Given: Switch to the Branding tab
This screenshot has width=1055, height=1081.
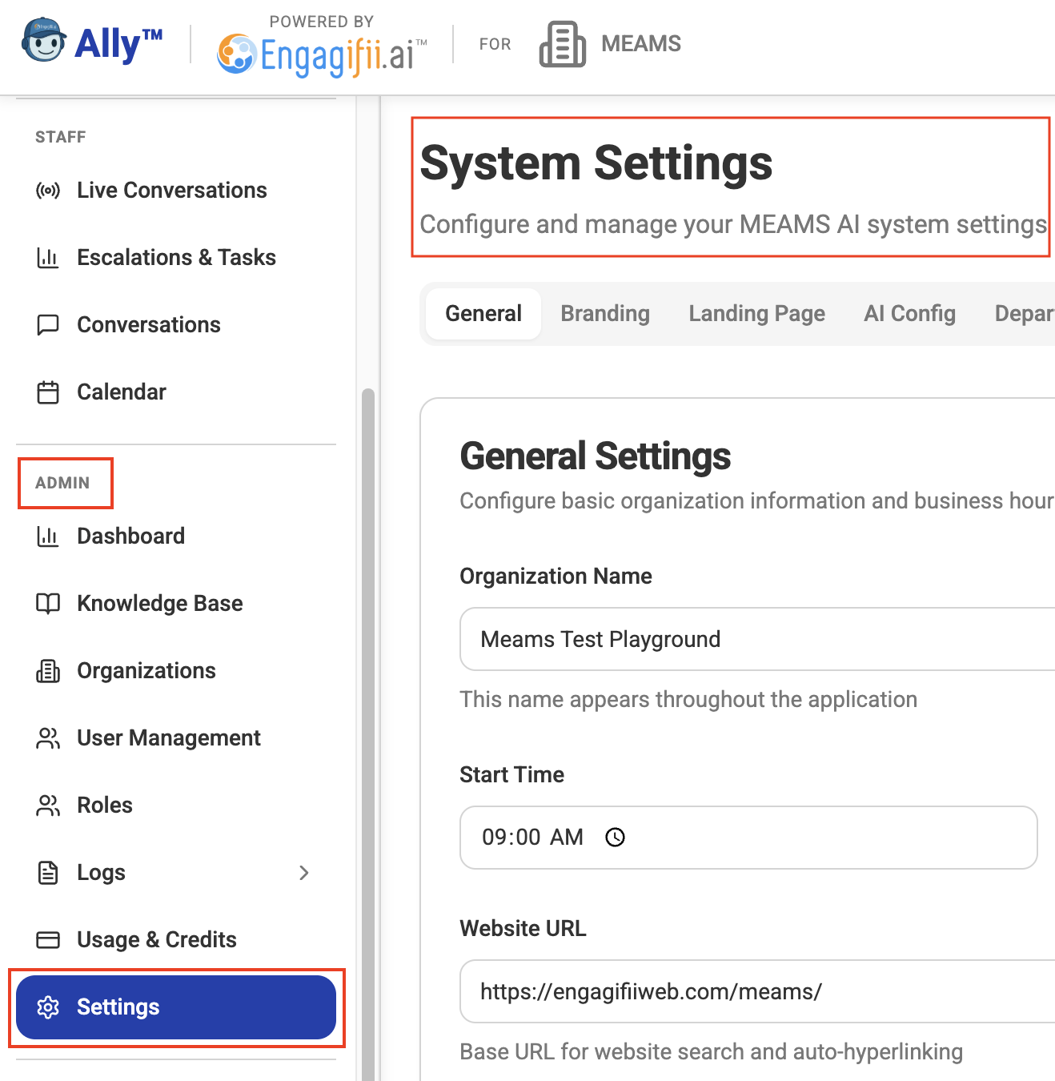Looking at the screenshot, I should click(605, 314).
